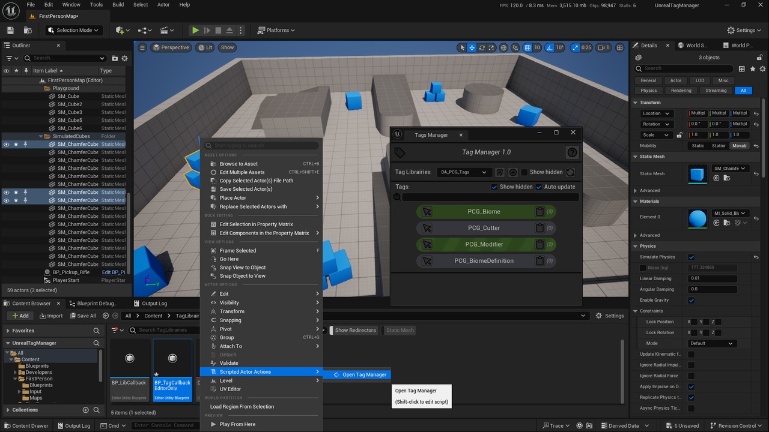Toggle the surface snapping icon in viewport

coord(516,47)
